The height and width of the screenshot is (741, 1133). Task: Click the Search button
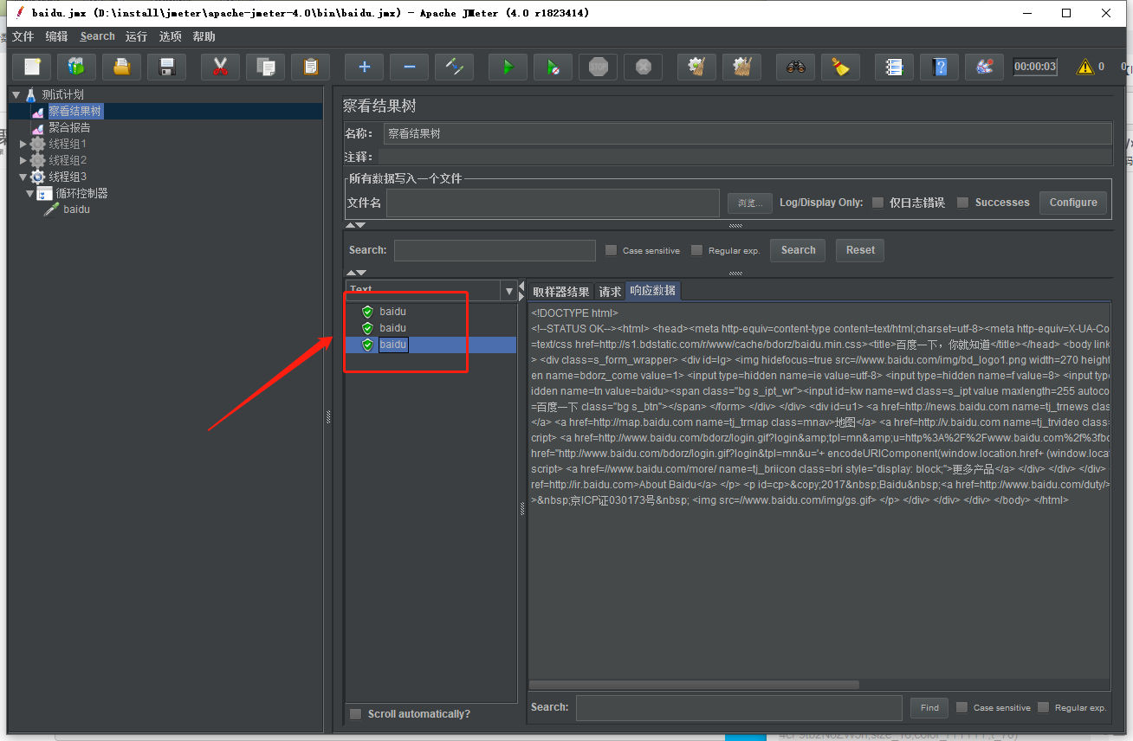(798, 250)
